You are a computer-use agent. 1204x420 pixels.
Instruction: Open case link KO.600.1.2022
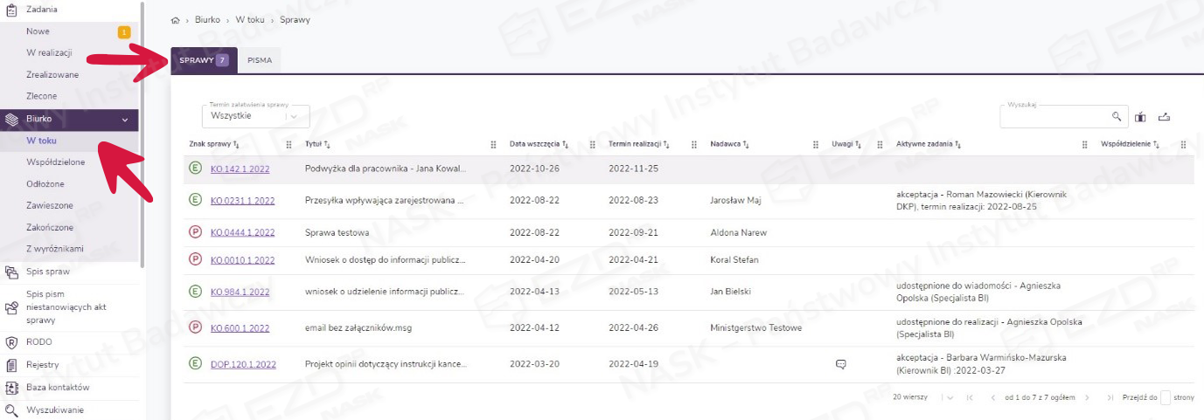tap(240, 328)
